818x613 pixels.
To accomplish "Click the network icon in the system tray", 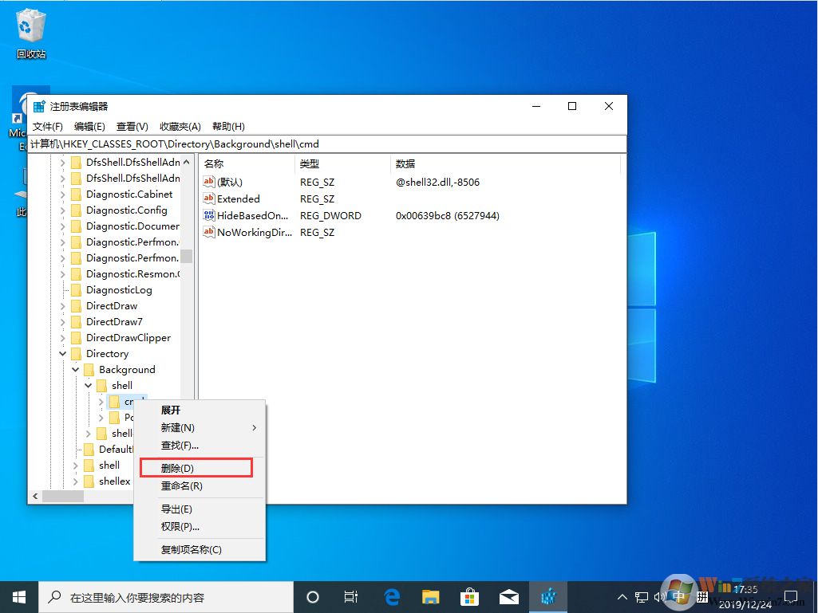I will pyautogui.click(x=641, y=596).
